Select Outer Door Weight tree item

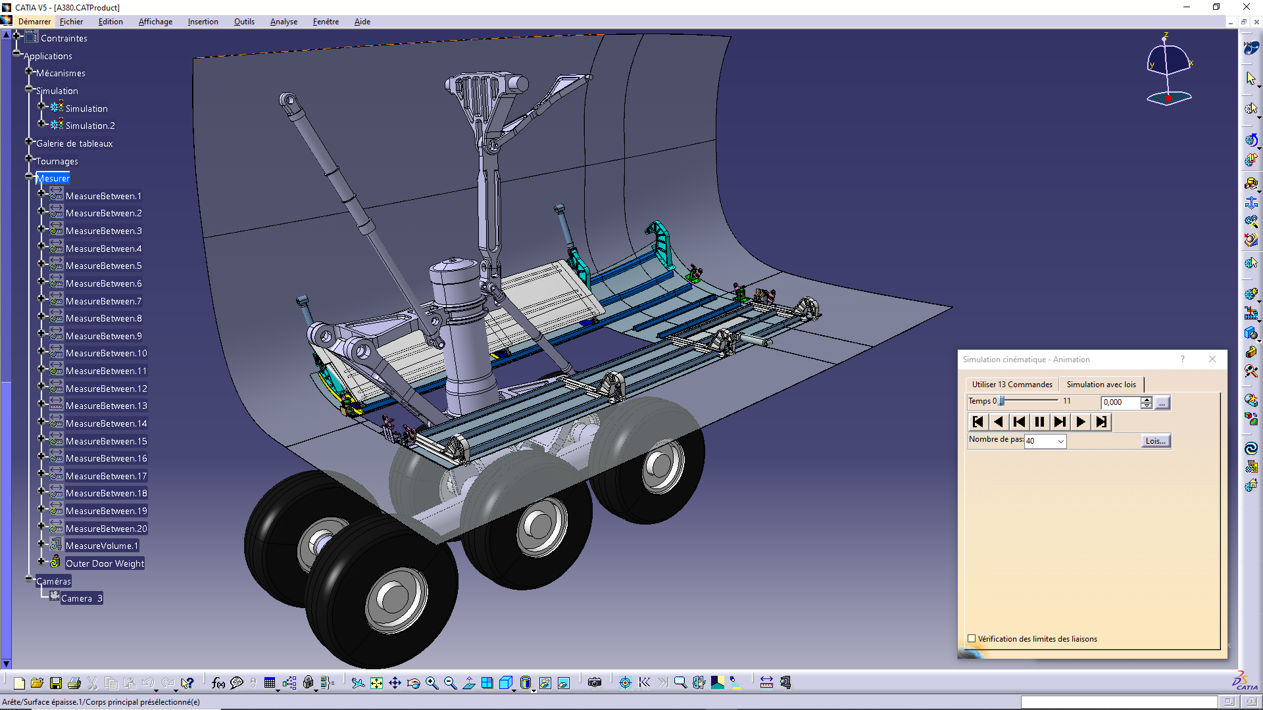[105, 563]
